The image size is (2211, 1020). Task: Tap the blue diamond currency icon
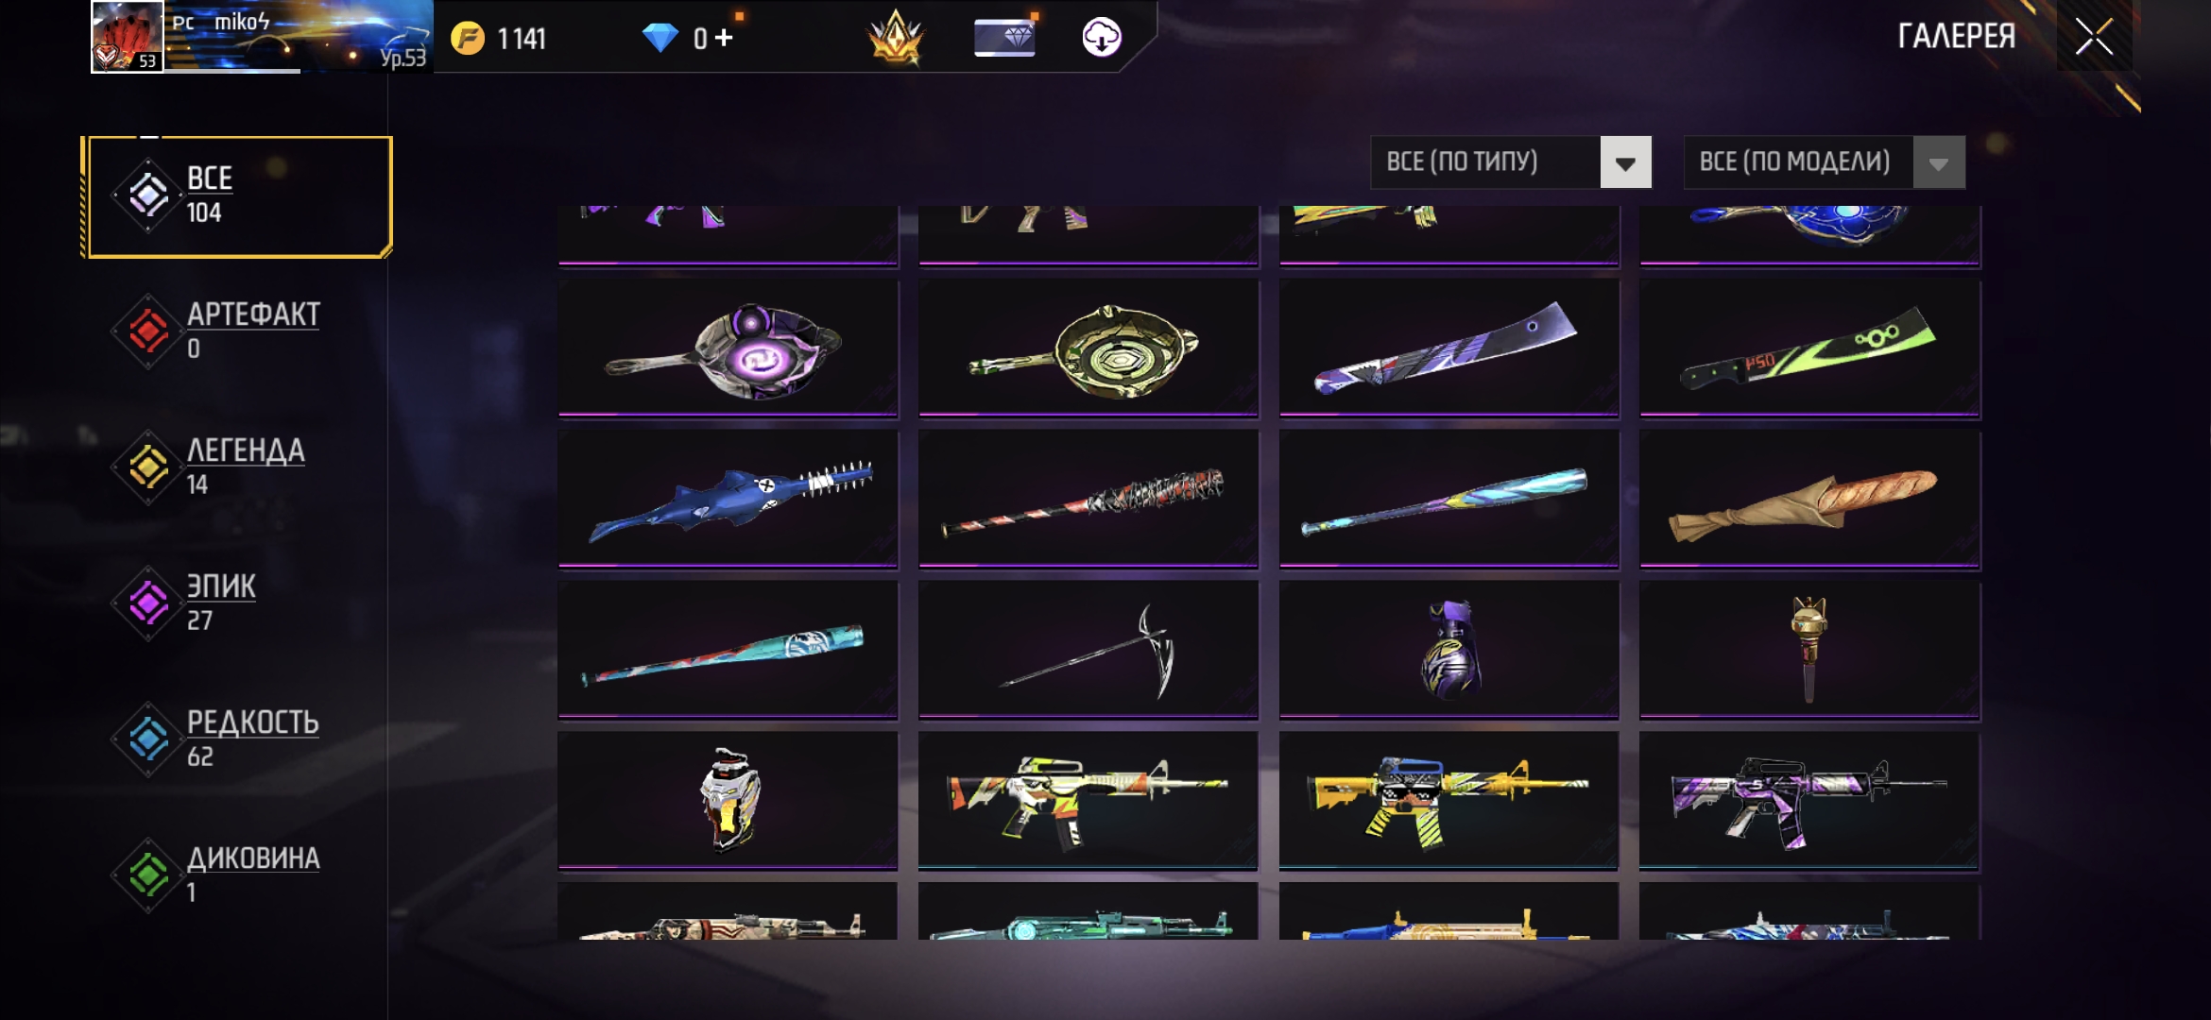pos(660,38)
